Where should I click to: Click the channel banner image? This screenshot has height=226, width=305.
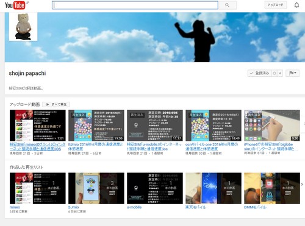tap(154, 37)
